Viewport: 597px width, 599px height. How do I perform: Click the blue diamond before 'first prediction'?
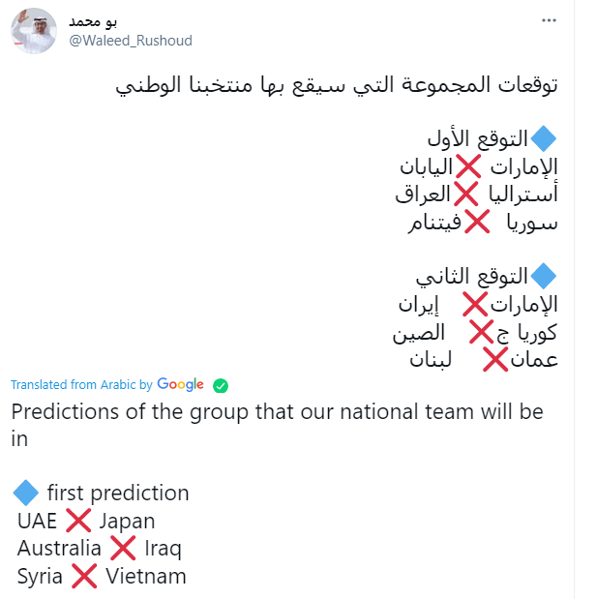click(x=25, y=493)
